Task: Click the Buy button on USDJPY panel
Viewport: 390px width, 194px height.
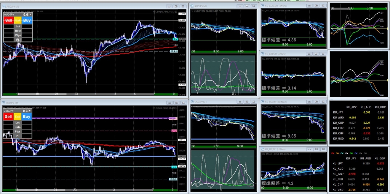Action: point(26,117)
